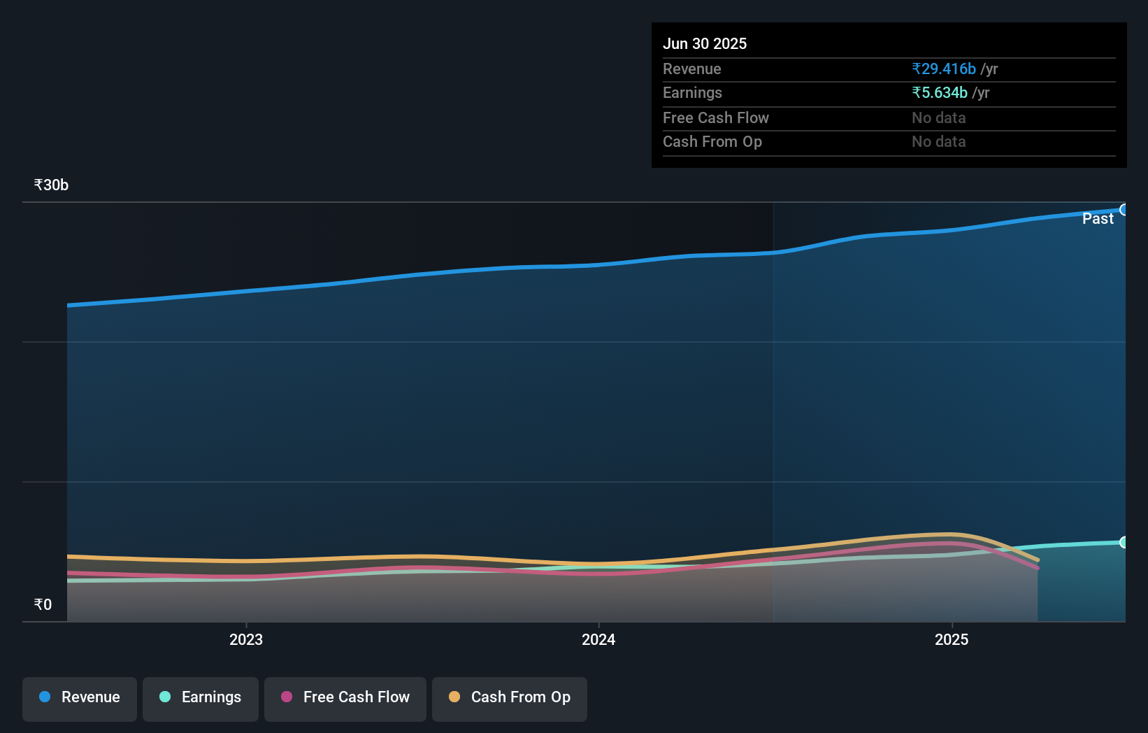
Task: Click No data in Free Cash Flow row
Action: pyautogui.click(x=939, y=118)
